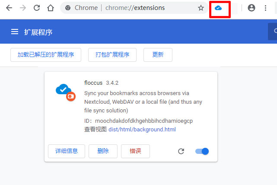The image size is (277, 185).
Task: Click the 3.4.2 version number
Action: [x=112, y=83]
